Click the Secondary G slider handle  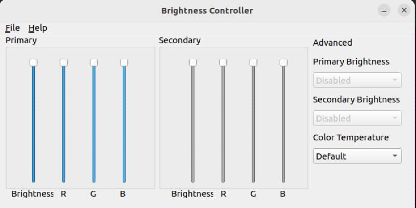coord(253,62)
